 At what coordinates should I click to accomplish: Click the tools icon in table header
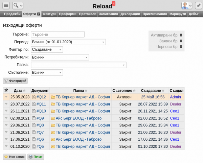6,90
